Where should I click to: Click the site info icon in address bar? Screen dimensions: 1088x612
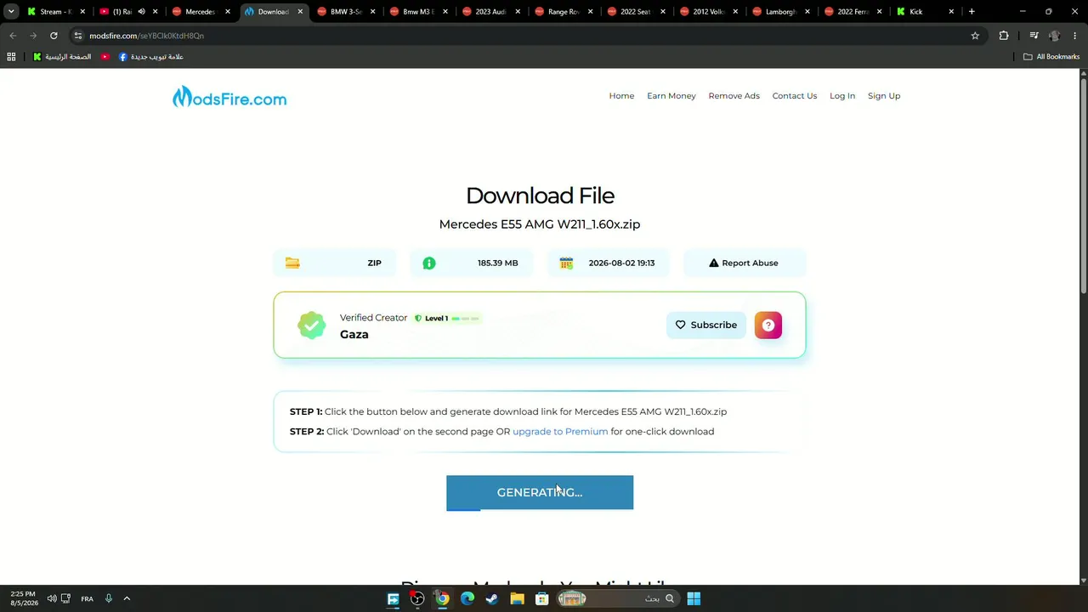point(78,36)
